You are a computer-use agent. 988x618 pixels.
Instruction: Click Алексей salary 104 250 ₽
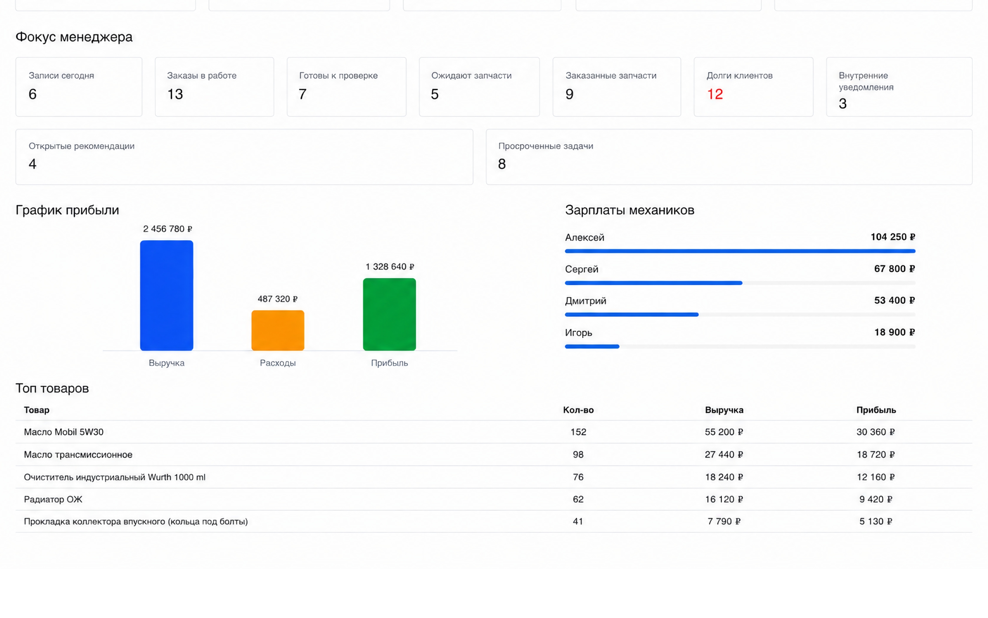[x=893, y=237]
